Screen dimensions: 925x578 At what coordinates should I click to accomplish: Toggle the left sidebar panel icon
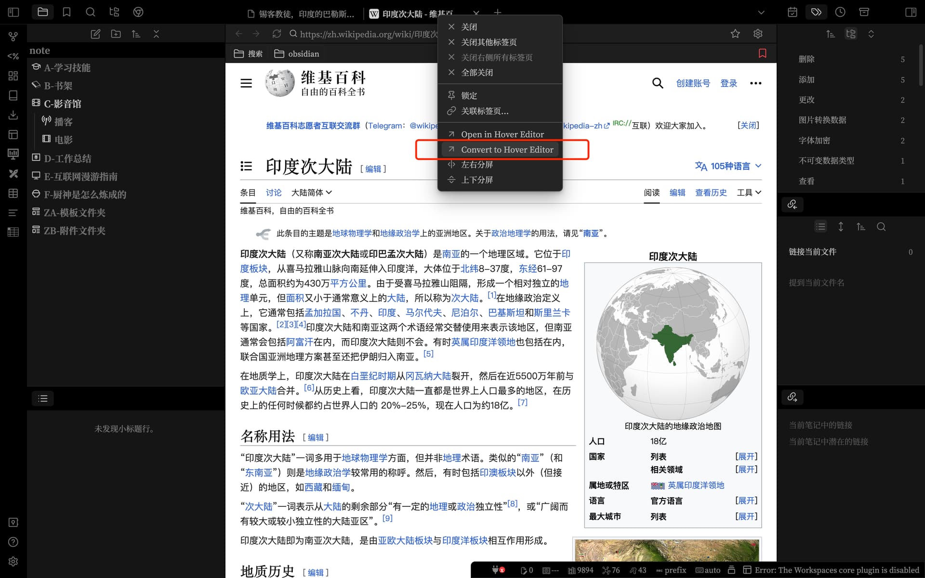pyautogui.click(x=13, y=12)
